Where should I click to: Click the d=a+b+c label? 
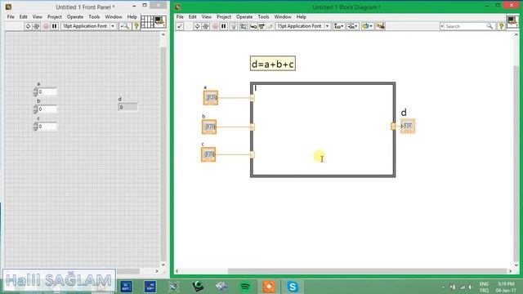click(x=273, y=64)
